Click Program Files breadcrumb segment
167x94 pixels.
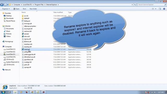pyautogui.click(x=39, y=5)
